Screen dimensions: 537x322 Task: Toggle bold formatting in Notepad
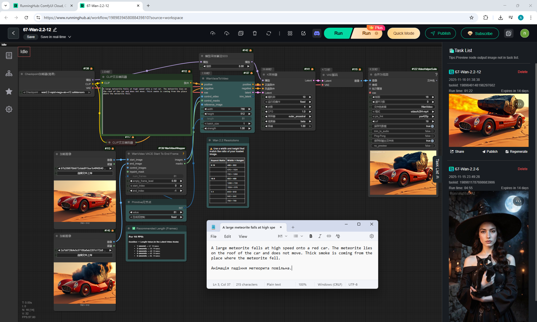(311, 236)
